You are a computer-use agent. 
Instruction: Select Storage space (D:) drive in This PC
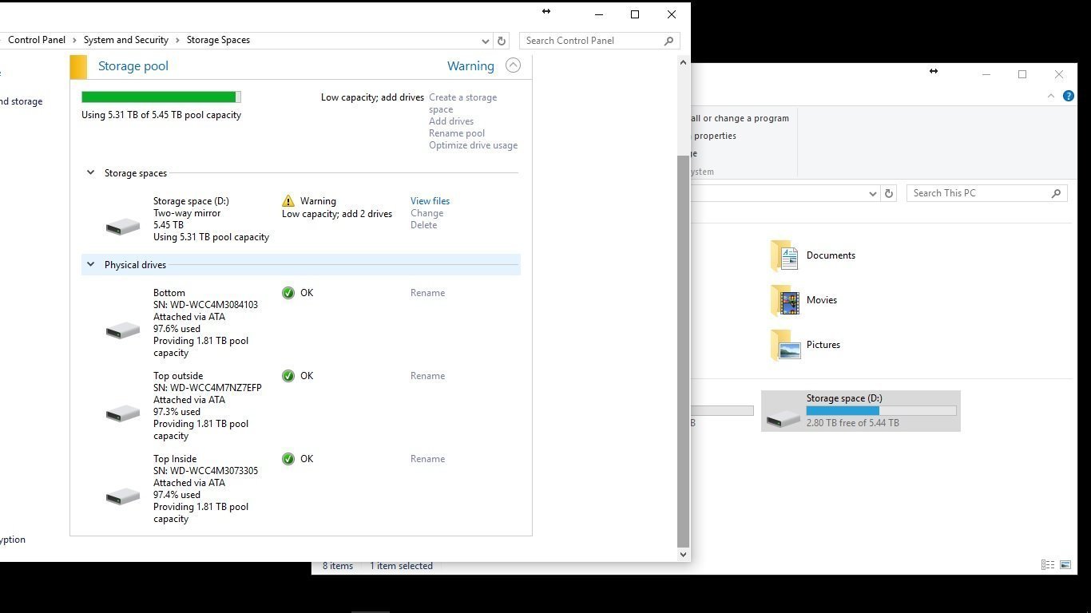point(861,411)
